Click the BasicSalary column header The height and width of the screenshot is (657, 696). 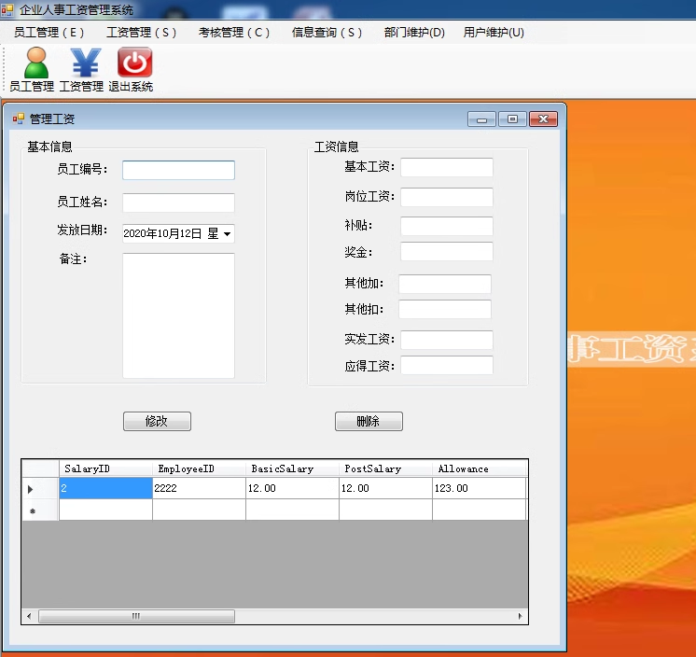point(292,468)
